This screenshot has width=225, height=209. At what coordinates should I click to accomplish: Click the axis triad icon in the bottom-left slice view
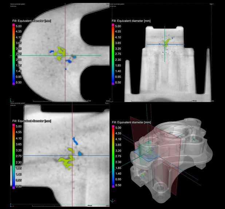[12, 203]
